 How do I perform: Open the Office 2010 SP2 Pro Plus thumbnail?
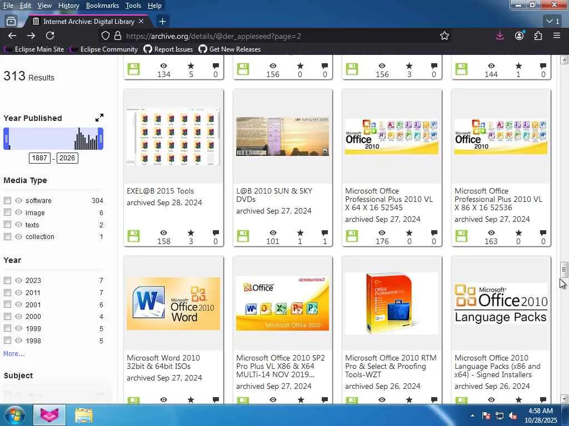click(x=282, y=303)
